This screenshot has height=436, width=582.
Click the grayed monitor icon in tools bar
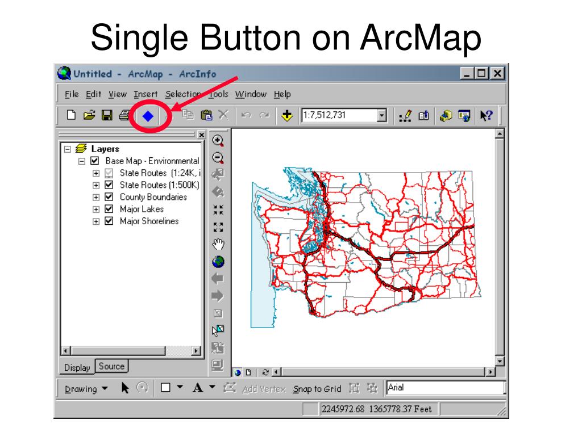pyautogui.click(x=218, y=365)
